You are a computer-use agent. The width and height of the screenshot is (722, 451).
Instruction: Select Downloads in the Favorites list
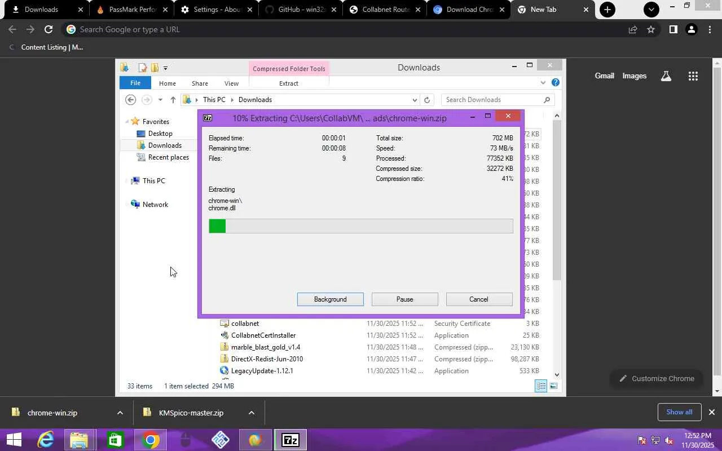click(x=165, y=145)
